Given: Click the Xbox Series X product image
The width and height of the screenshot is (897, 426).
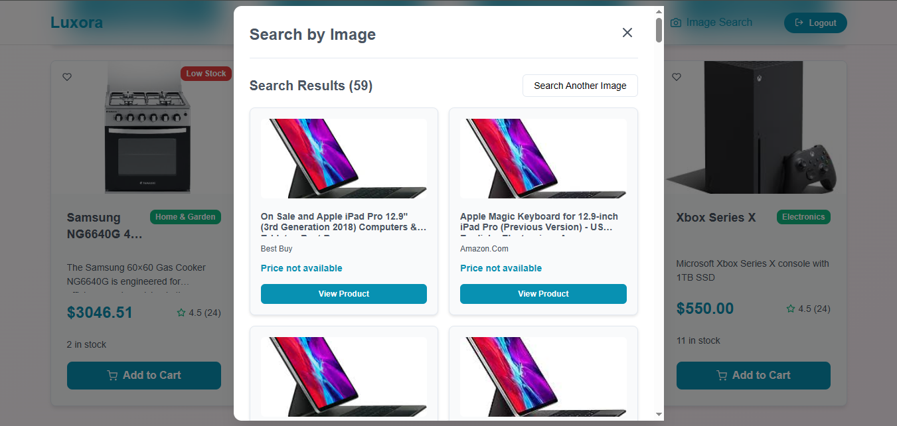Looking at the screenshot, I should (753, 127).
